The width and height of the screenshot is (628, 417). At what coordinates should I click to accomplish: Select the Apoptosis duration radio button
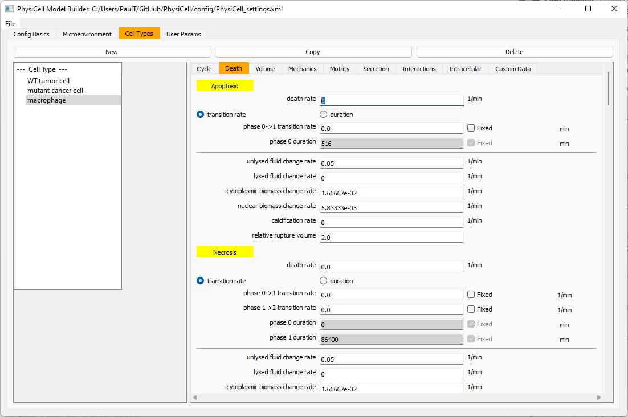tap(324, 115)
